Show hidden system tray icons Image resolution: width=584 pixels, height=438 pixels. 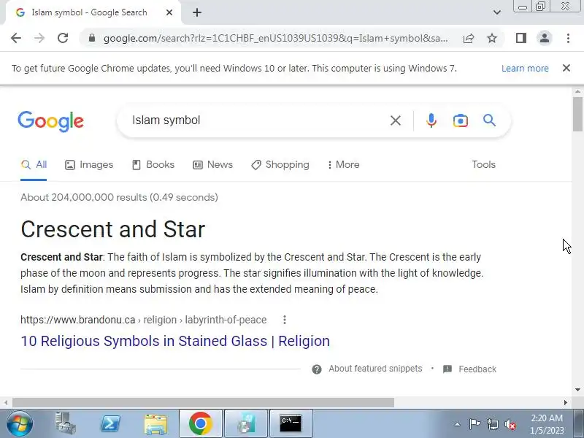tap(457, 424)
